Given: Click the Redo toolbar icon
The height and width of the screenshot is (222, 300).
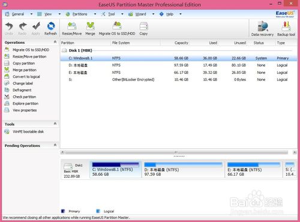Looking at the screenshot, I should (x=22, y=29).
